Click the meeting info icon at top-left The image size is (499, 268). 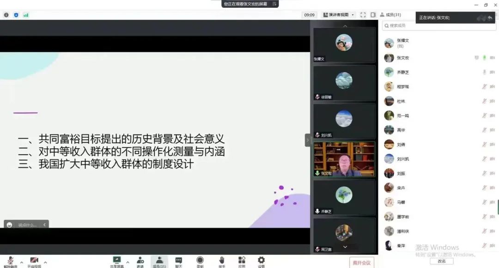click(x=6, y=15)
